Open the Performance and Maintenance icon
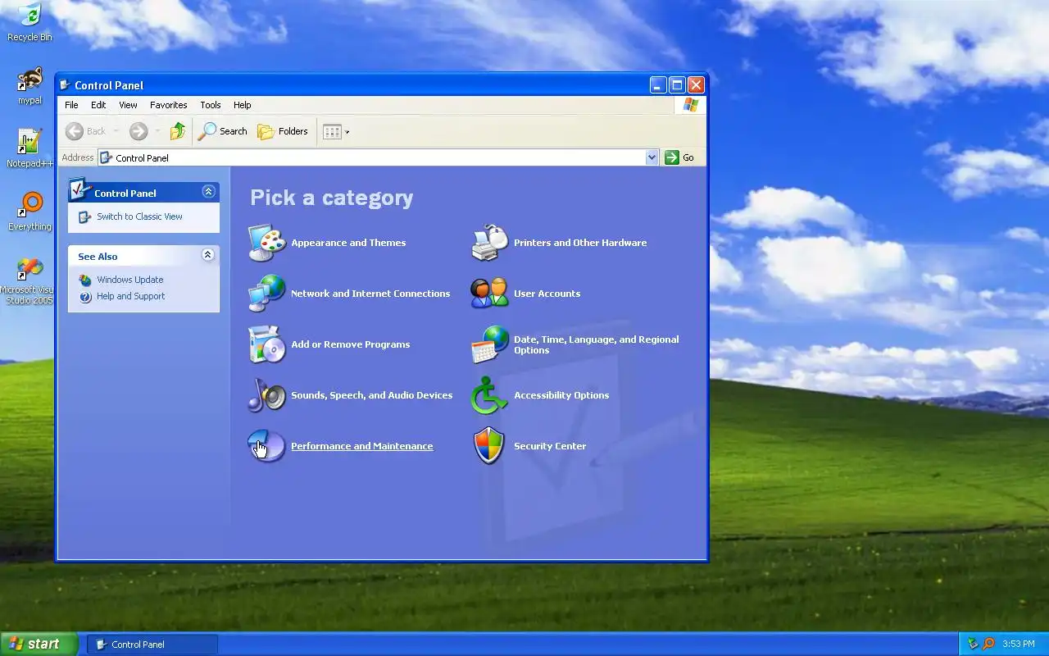The width and height of the screenshot is (1049, 656). click(x=267, y=446)
